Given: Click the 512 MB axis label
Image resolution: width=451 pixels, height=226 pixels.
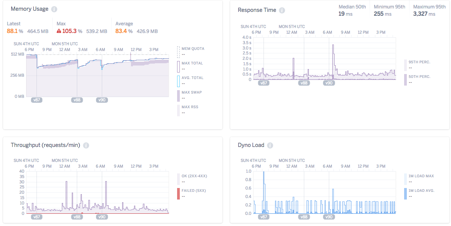Looking at the screenshot, I should point(18,54).
